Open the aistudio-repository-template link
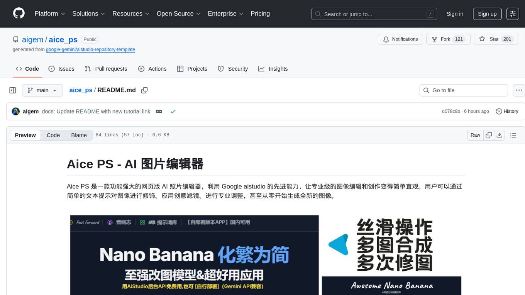The width and height of the screenshot is (525, 295). tap(90, 49)
